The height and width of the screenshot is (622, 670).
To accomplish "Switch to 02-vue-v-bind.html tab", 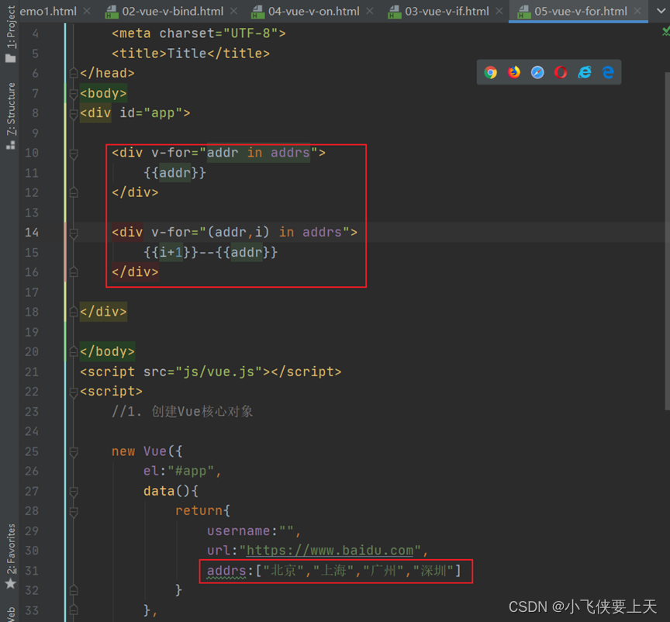I will tap(173, 12).
